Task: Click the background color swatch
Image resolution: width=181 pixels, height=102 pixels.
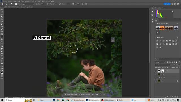Action: click(x=3, y=74)
